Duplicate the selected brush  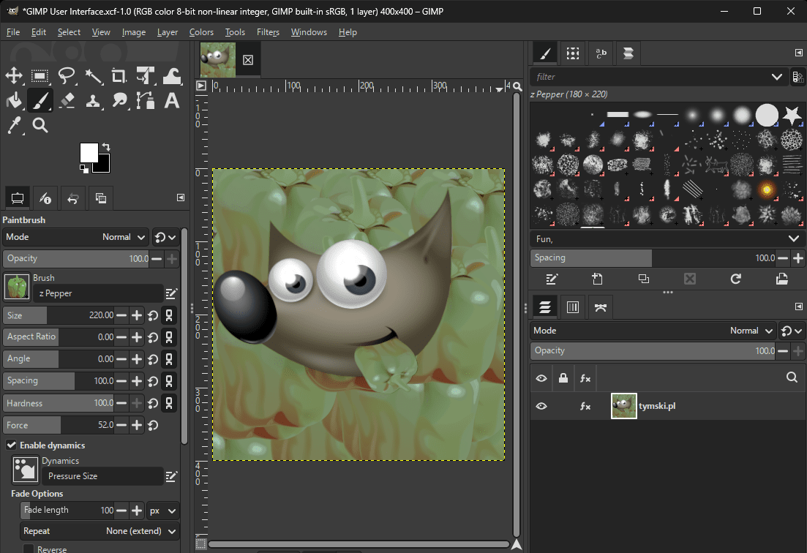tap(643, 279)
